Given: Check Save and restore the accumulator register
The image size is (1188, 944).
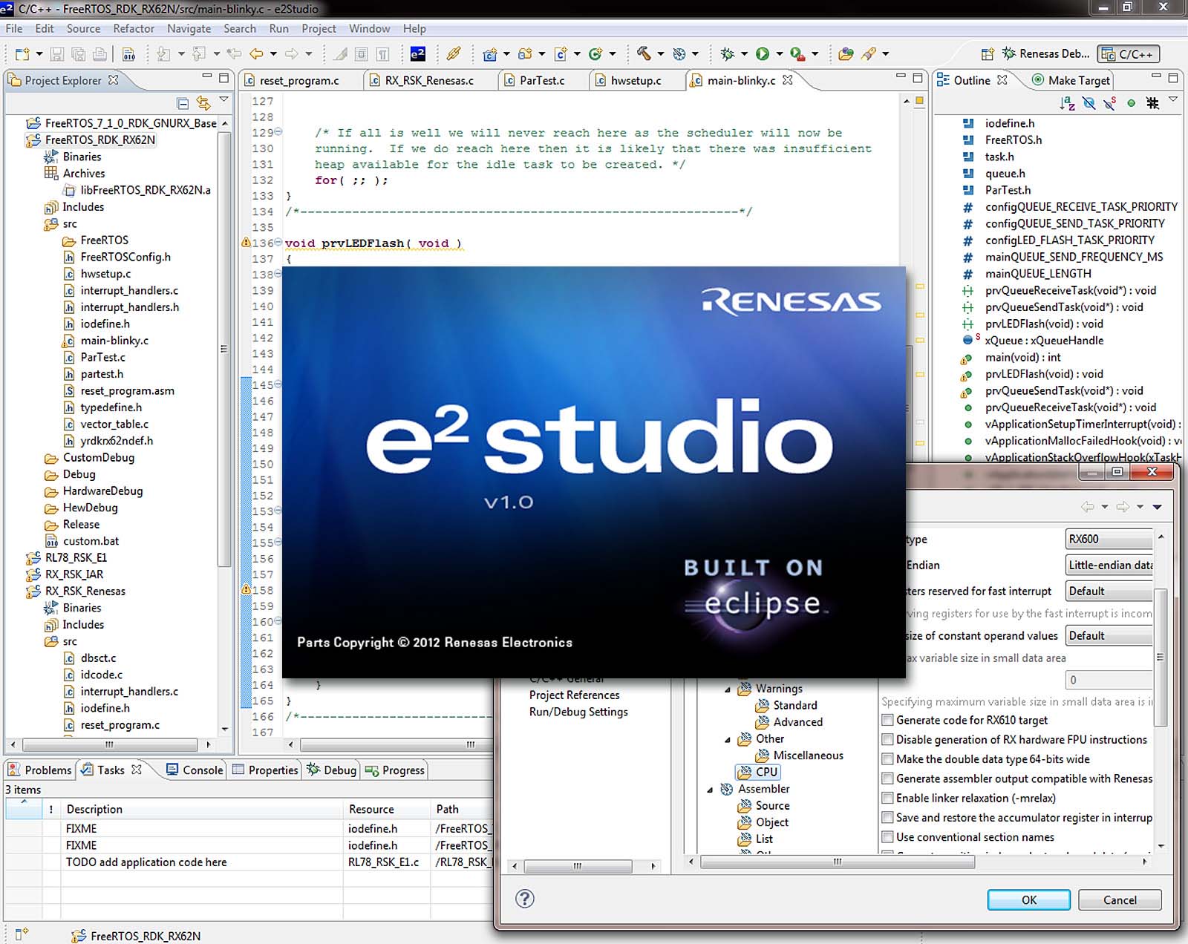Looking at the screenshot, I should click(887, 817).
